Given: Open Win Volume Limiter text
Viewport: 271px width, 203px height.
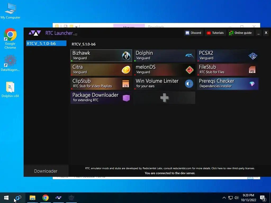Looking at the screenshot, I should (x=157, y=83).
